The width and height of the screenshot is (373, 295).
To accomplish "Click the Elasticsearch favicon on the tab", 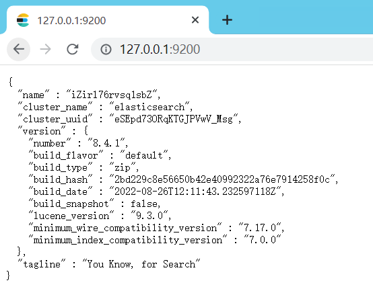I will (x=23, y=20).
